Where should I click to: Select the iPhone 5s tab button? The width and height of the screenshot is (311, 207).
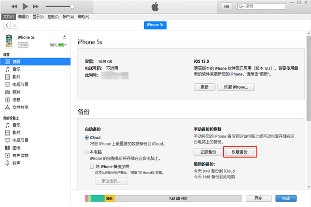coord(155,25)
